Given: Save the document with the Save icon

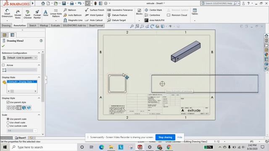Looking at the screenshot, I should pos(64,3).
